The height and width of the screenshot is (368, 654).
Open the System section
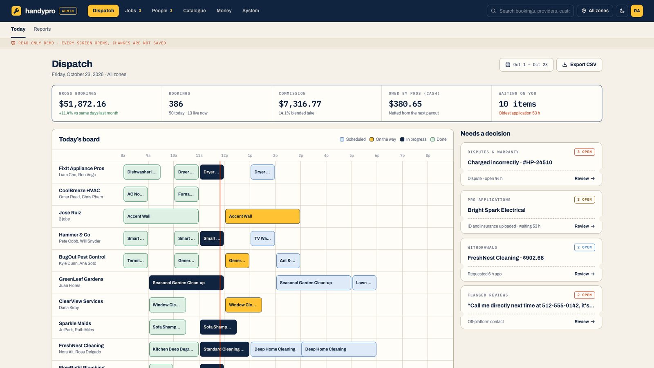coord(251,11)
